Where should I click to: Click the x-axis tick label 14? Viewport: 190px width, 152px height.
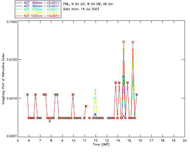pos(118,140)
